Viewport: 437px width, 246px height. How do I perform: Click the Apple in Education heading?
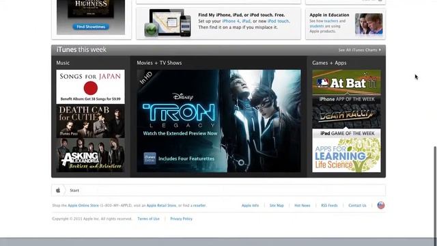(x=329, y=15)
